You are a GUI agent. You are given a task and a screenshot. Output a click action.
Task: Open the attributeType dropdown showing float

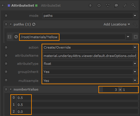(90, 64)
